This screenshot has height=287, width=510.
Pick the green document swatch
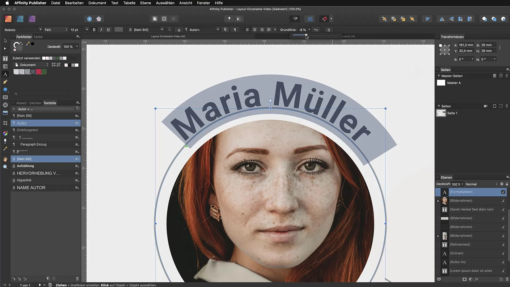[x=44, y=72]
